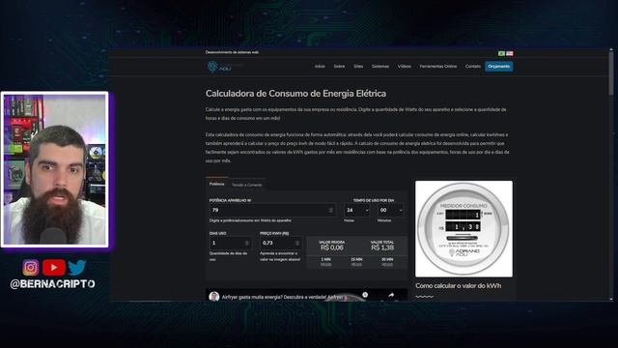
Task: Click the share arrow icon on video
Action: pyautogui.click(x=391, y=295)
